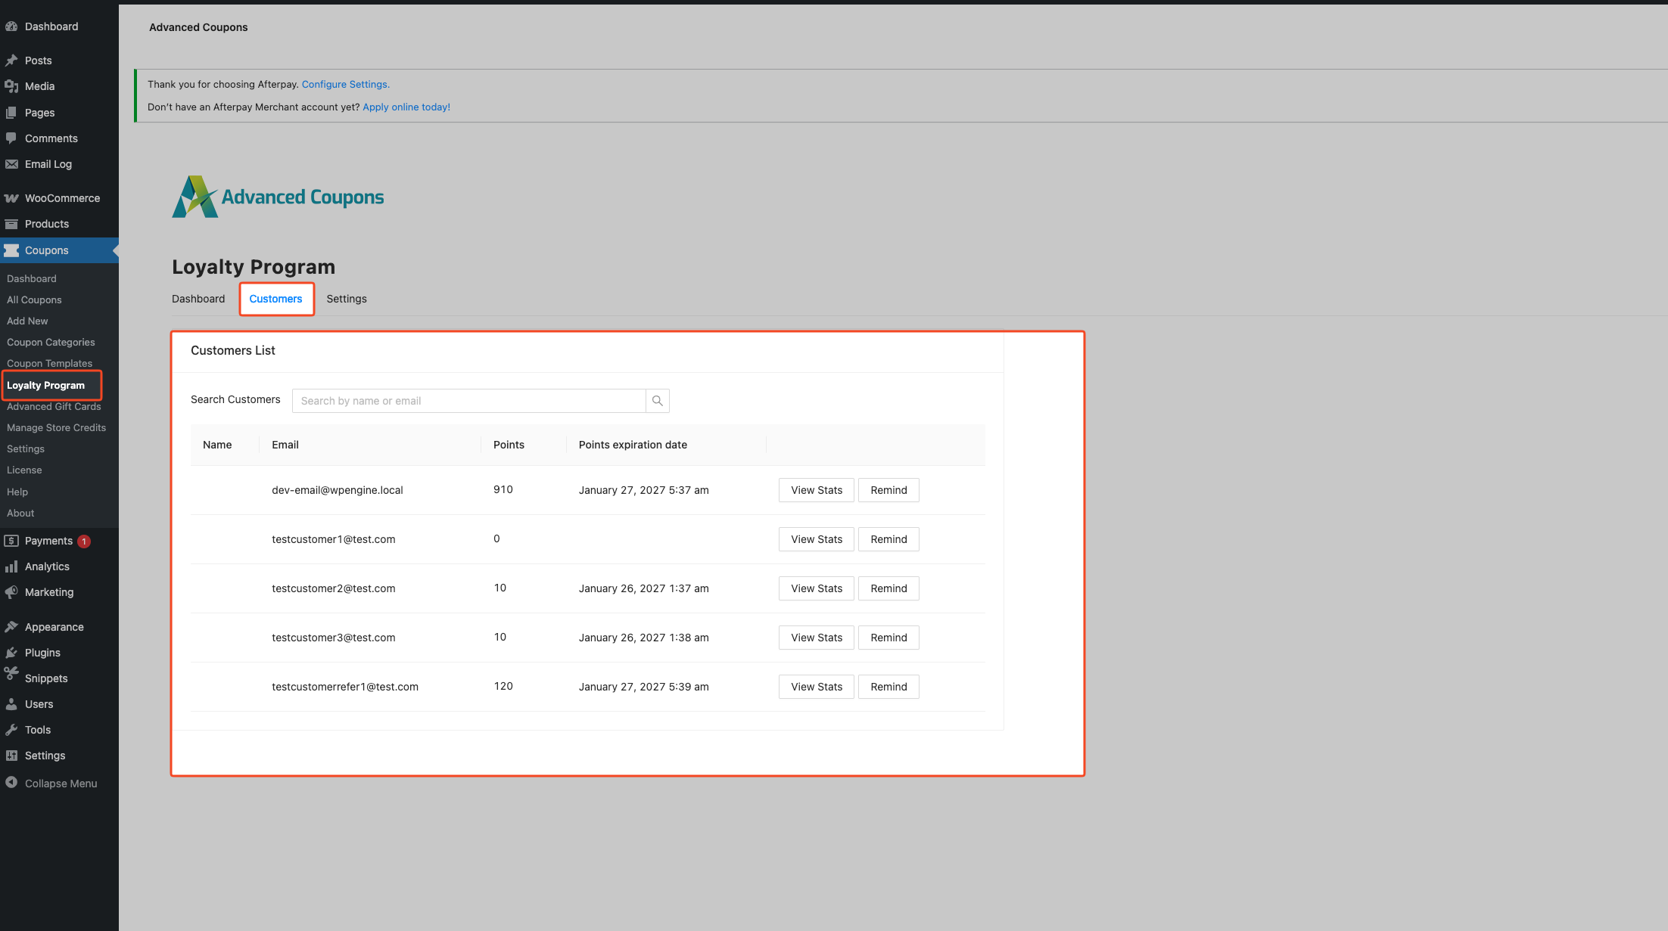Click Apply online today link
The width and height of the screenshot is (1668, 931).
point(406,107)
